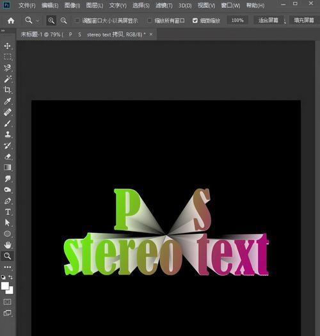
Task: Click the Fill Screen button
Action: (x=304, y=20)
